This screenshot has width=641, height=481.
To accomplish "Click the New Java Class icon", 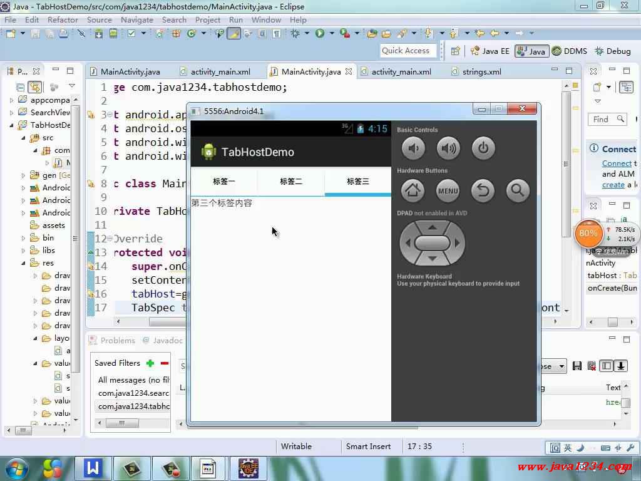I will click(192, 33).
